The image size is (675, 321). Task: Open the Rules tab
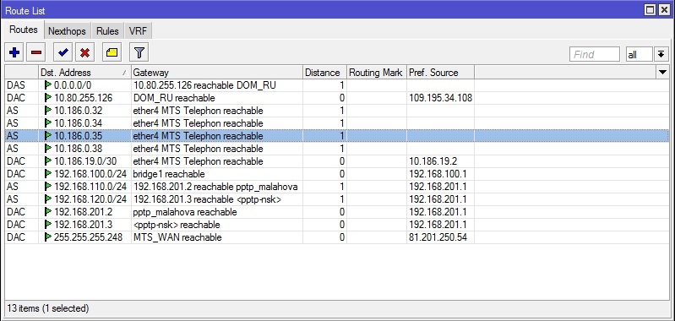107,31
